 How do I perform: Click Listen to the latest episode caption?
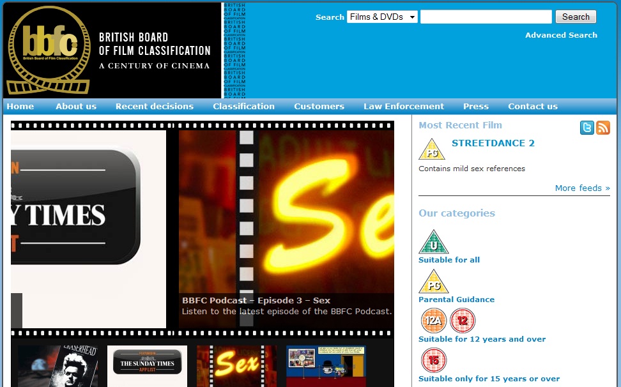[x=287, y=312]
